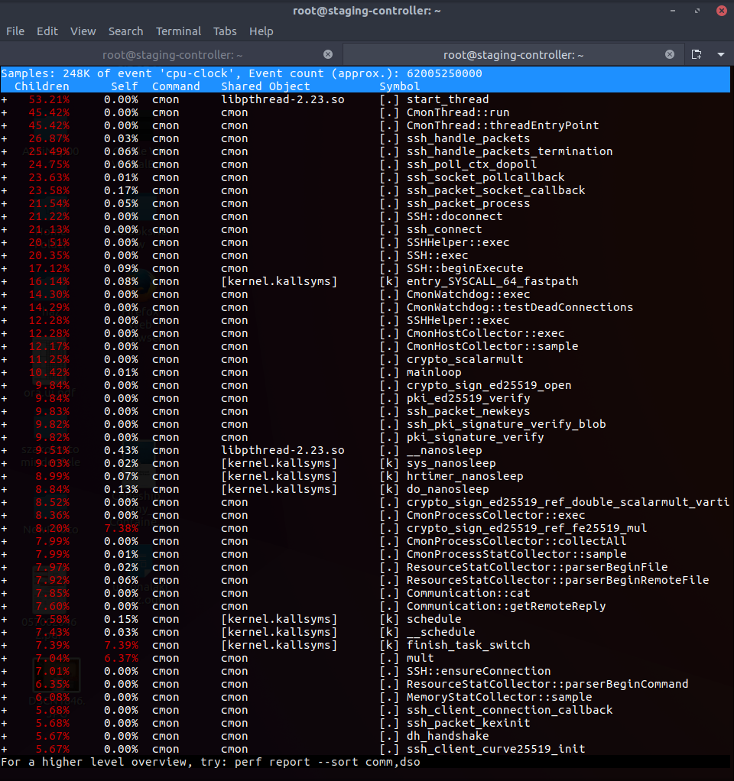Select the pki_ed25519_verify symbol
The width and height of the screenshot is (734, 781).
click(469, 398)
